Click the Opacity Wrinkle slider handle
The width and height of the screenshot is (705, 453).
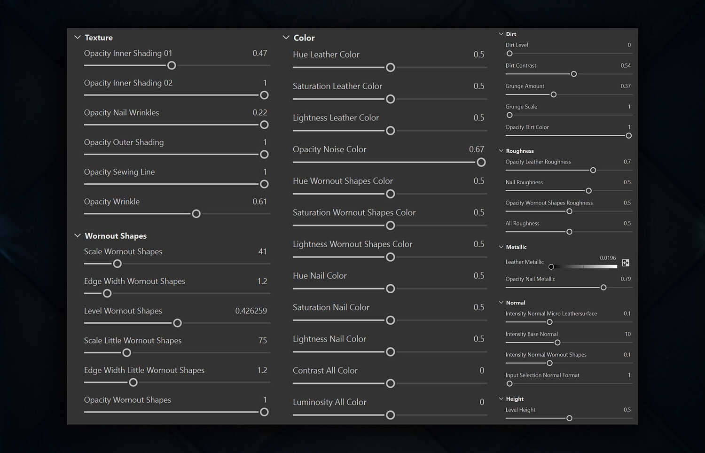(196, 214)
